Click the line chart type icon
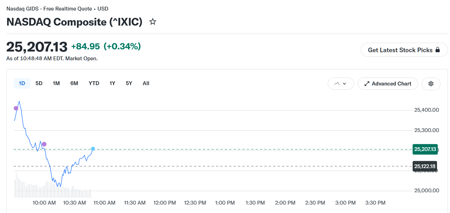450x213 pixels. 337,84
